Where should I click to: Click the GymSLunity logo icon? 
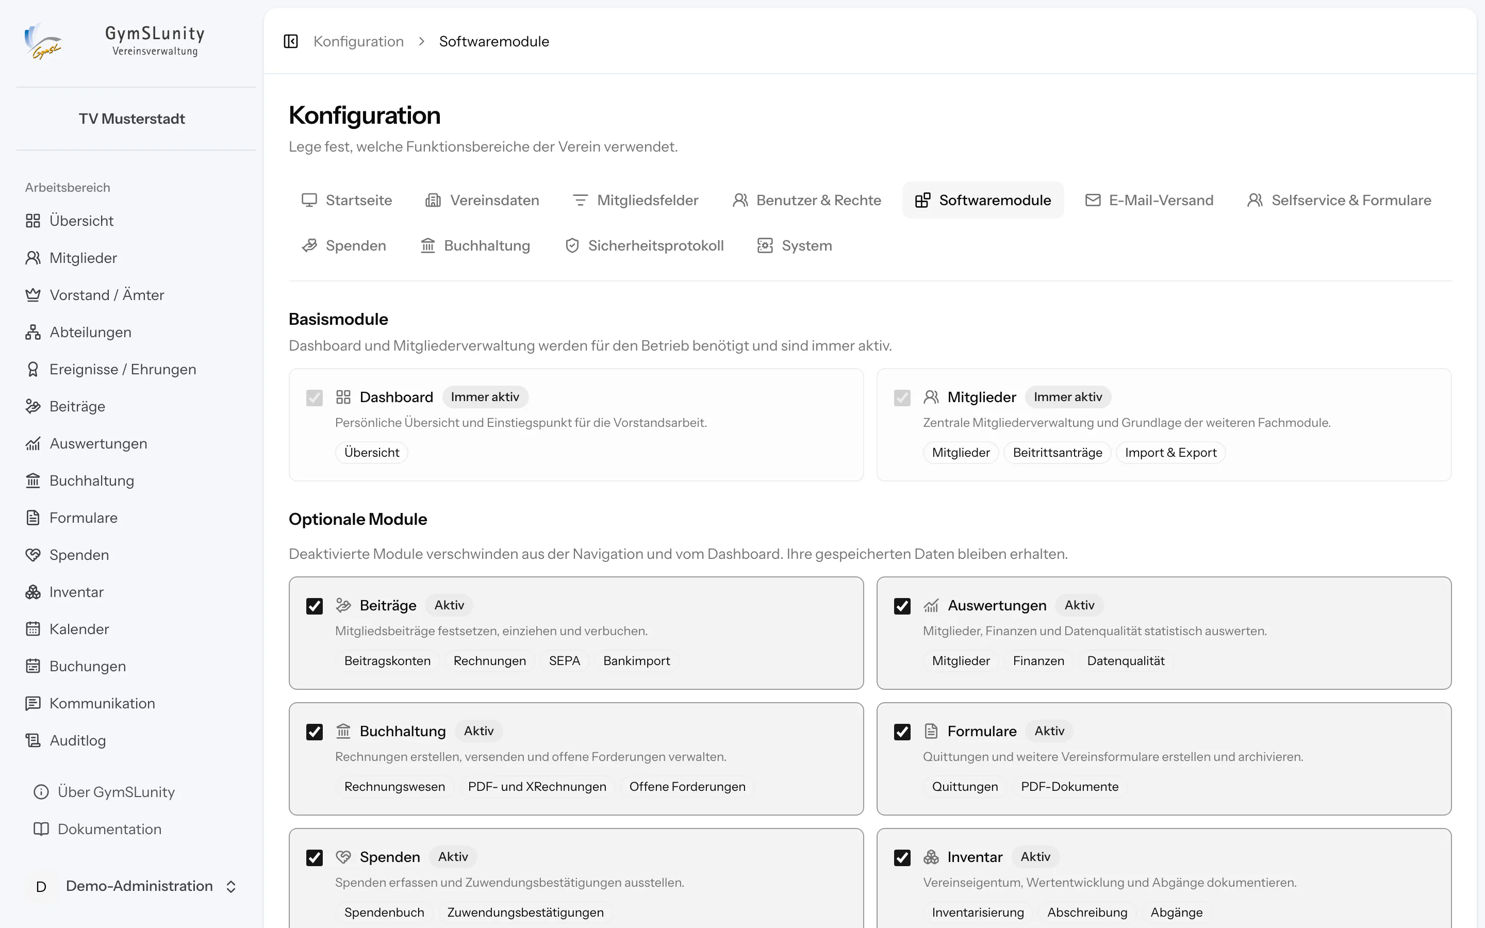[42, 41]
